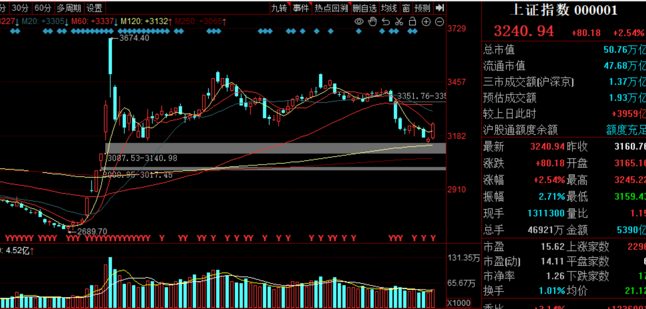Expand the 九转 indicator option
This screenshot has height=309, width=646.
click(x=280, y=8)
